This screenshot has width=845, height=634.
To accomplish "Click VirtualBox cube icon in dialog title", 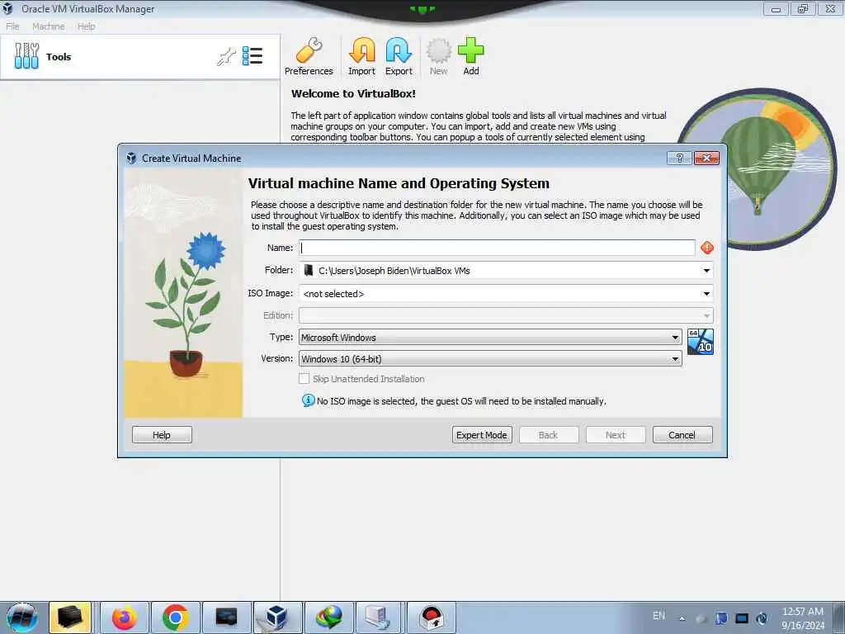I will tap(131, 158).
